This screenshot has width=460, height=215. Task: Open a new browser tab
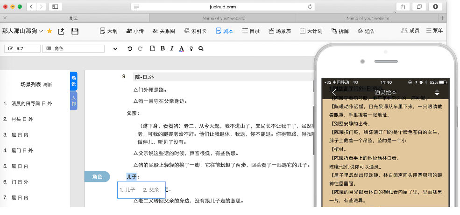pyautogui.click(x=443, y=18)
